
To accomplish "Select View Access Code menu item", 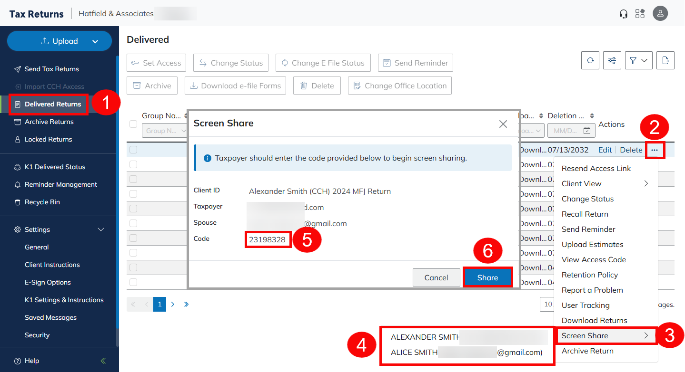I will pyautogui.click(x=594, y=259).
